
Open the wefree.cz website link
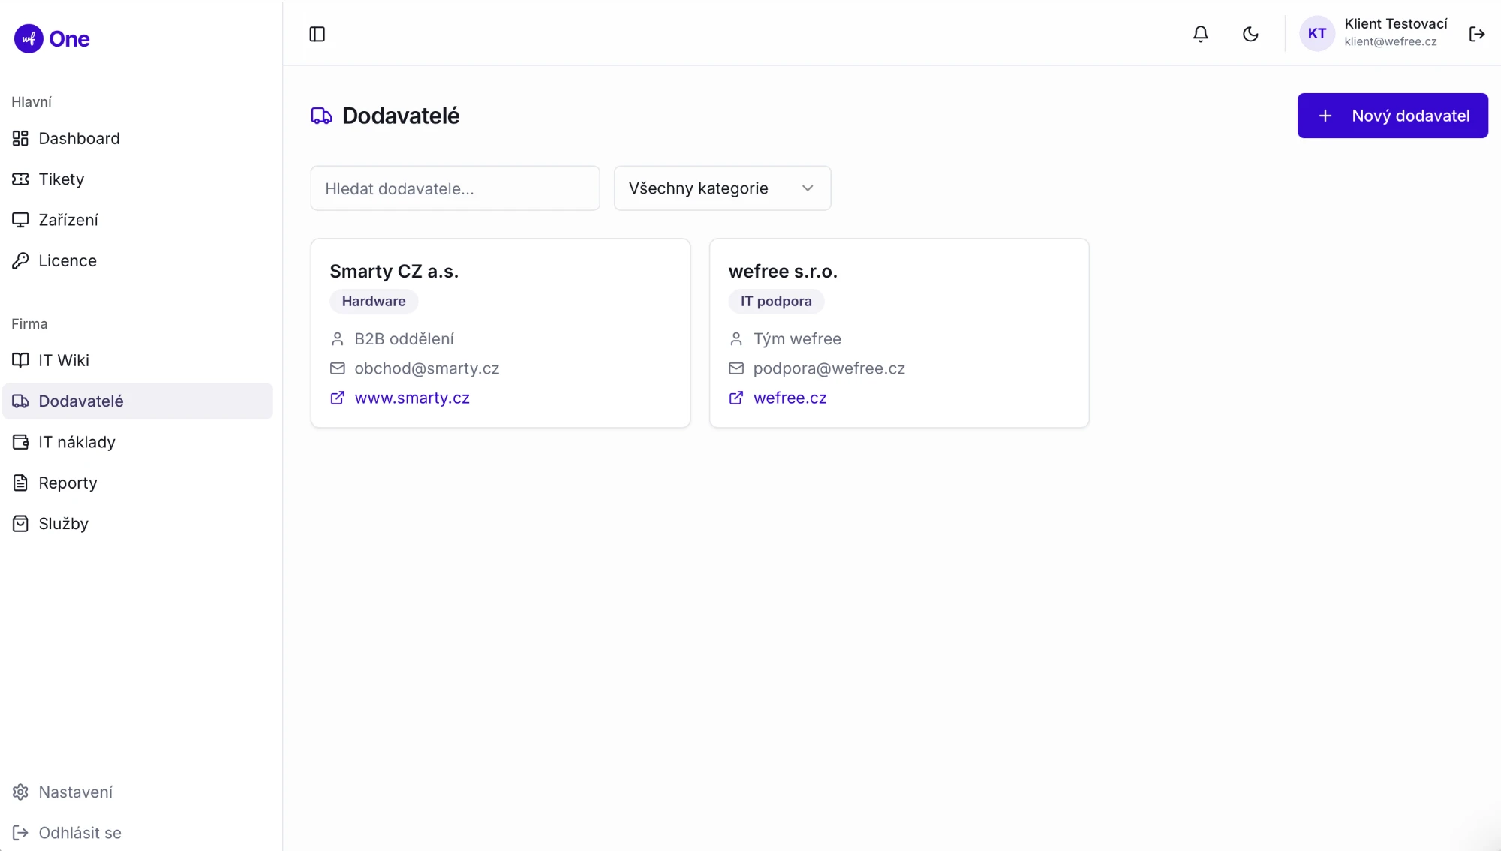[x=790, y=398]
